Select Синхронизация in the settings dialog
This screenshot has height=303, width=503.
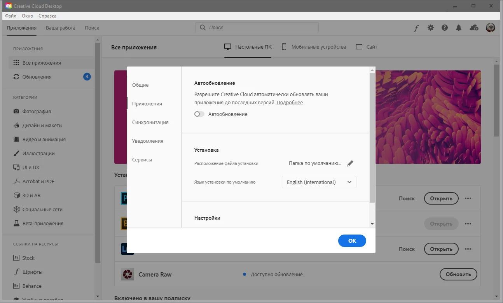(x=150, y=122)
